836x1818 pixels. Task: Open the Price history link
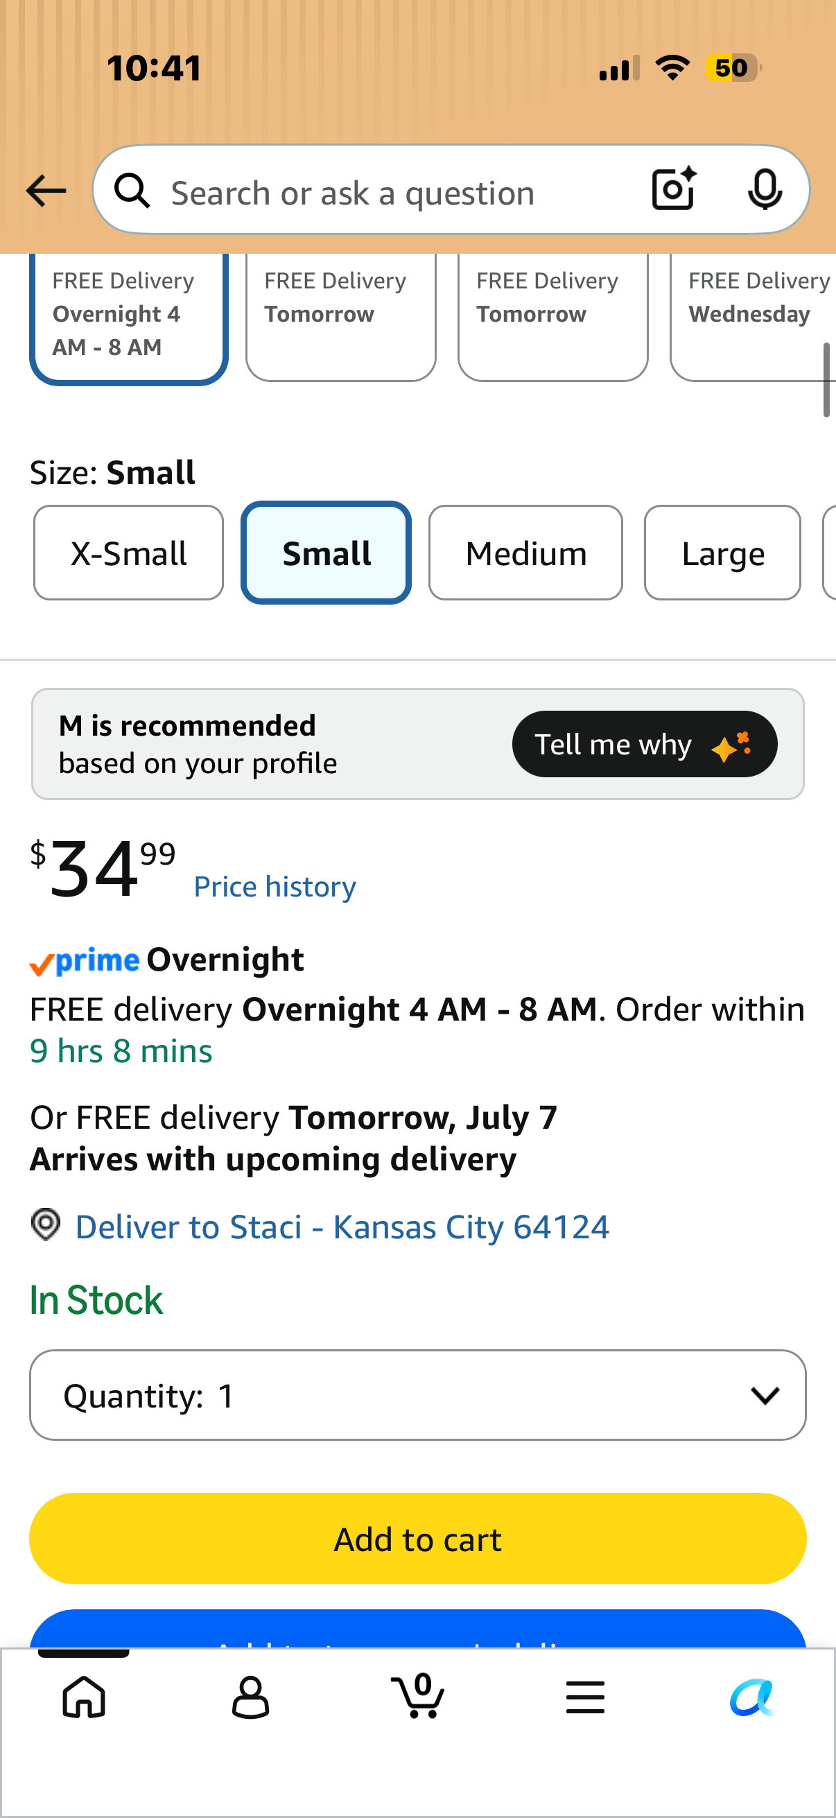[275, 886]
